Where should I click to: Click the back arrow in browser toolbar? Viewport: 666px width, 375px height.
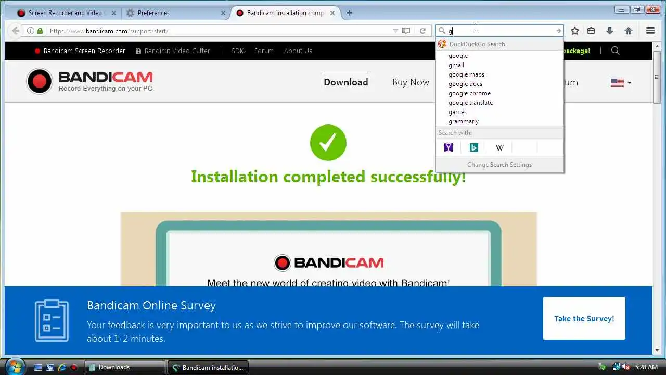[x=16, y=31]
